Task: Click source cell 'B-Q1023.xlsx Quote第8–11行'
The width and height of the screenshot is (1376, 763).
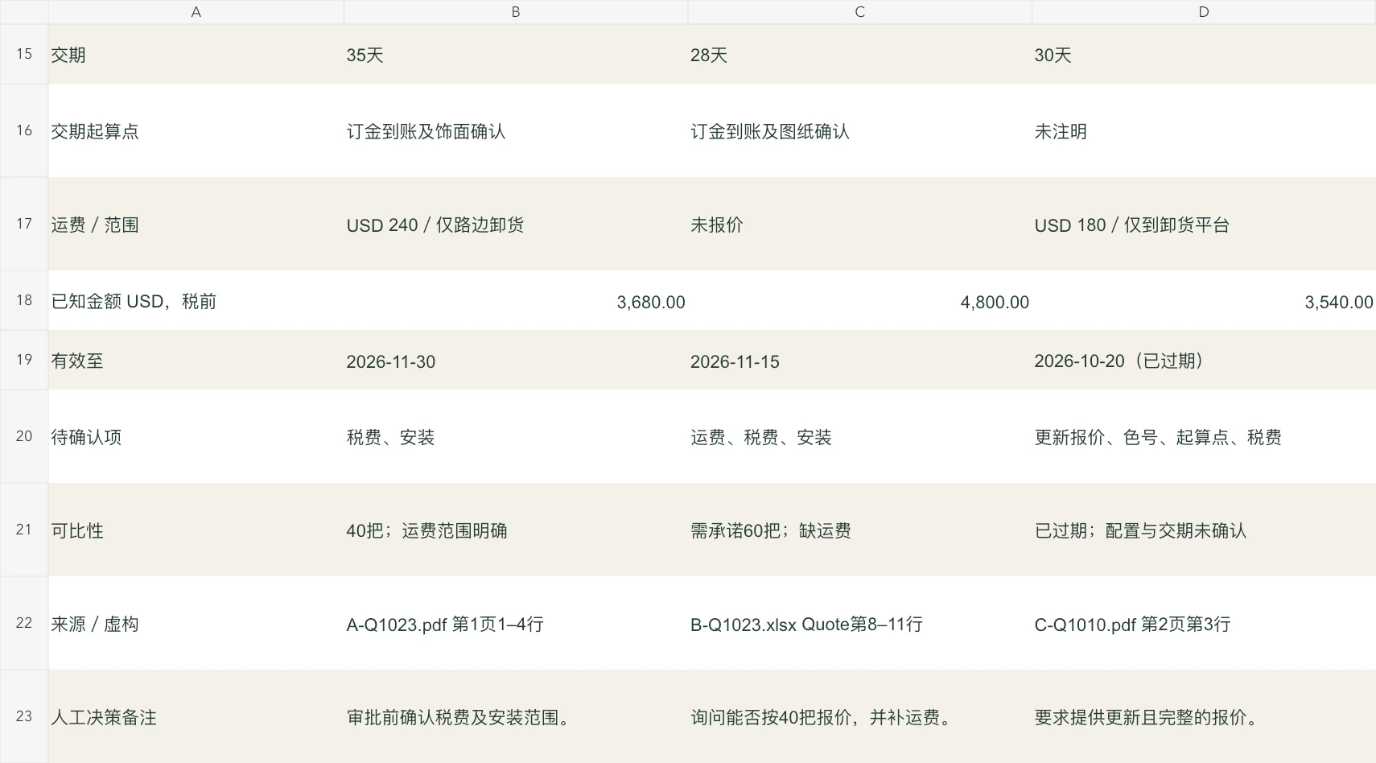Action: click(859, 623)
